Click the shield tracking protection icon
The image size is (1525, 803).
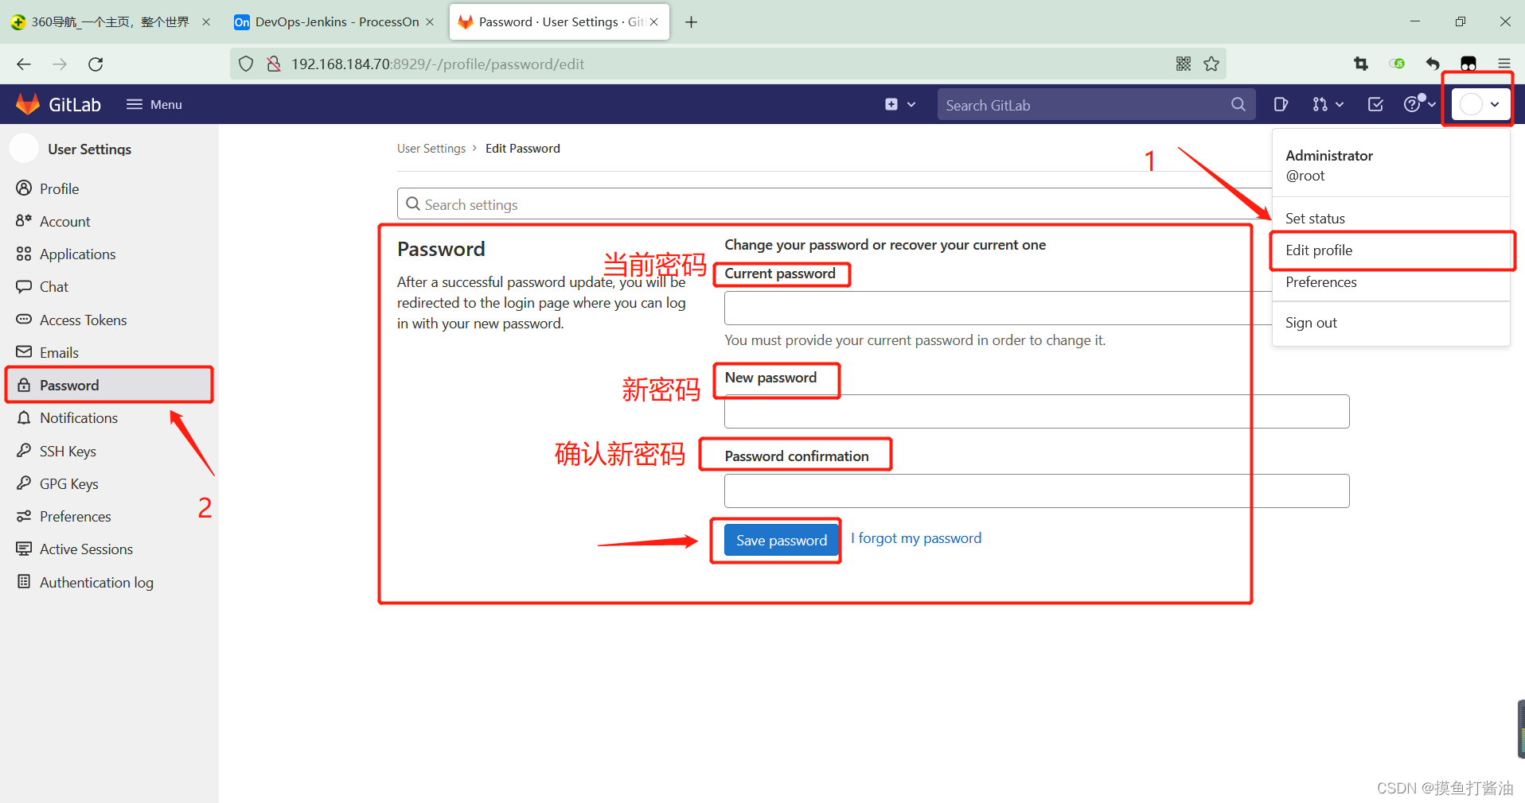pyautogui.click(x=246, y=64)
